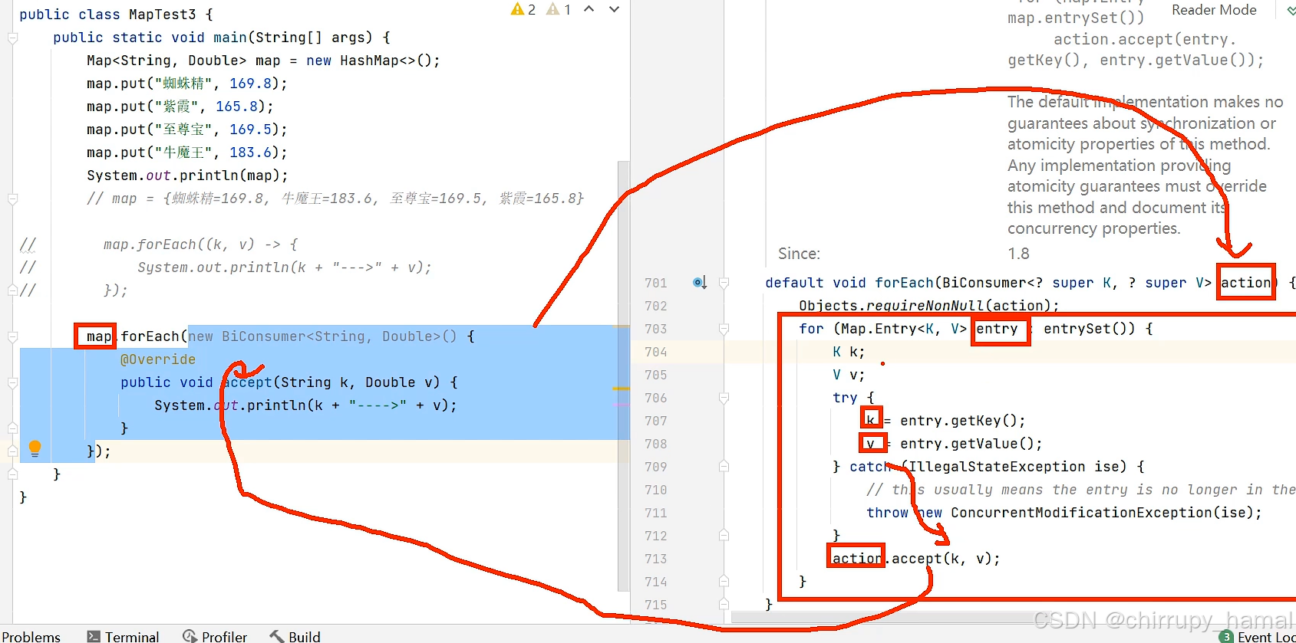Click the Build hammer icon

point(277,636)
